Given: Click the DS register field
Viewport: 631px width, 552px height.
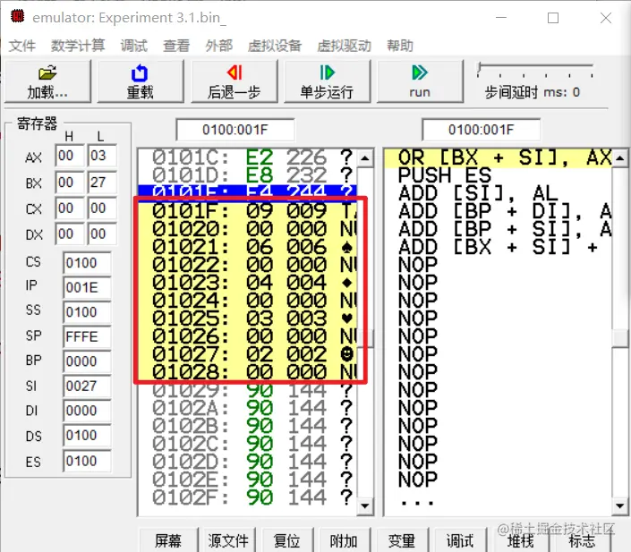Looking at the screenshot, I should tap(87, 436).
